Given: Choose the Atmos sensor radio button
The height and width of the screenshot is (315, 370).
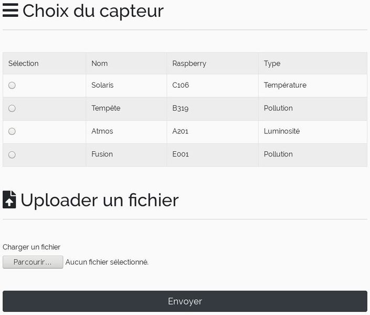Looking at the screenshot, I should click(12, 132).
